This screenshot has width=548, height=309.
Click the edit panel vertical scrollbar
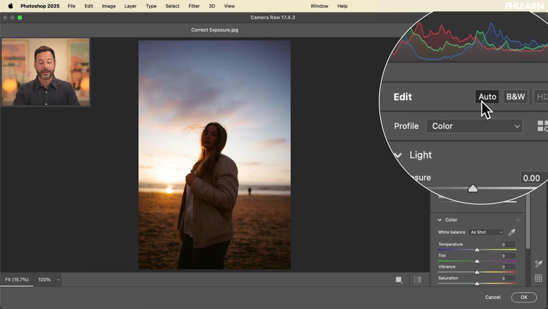click(x=527, y=222)
